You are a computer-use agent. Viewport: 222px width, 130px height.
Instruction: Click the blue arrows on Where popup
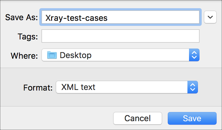[x=194, y=55]
